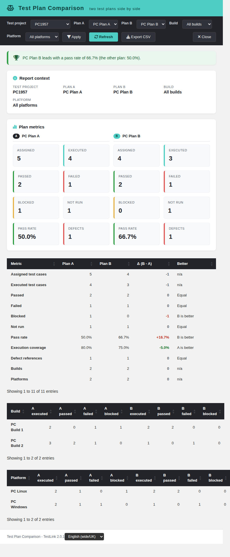Image resolution: width=230 pixels, height=557 pixels.
Task: Click Plan B's Blocked 0 card
Action: click(x=137, y=208)
